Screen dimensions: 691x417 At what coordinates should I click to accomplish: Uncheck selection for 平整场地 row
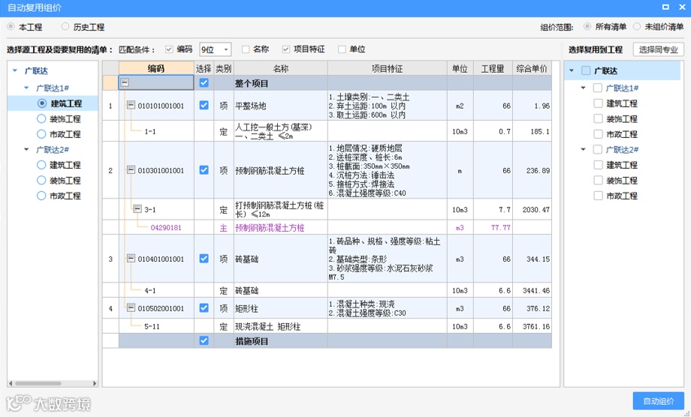click(x=204, y=105)
